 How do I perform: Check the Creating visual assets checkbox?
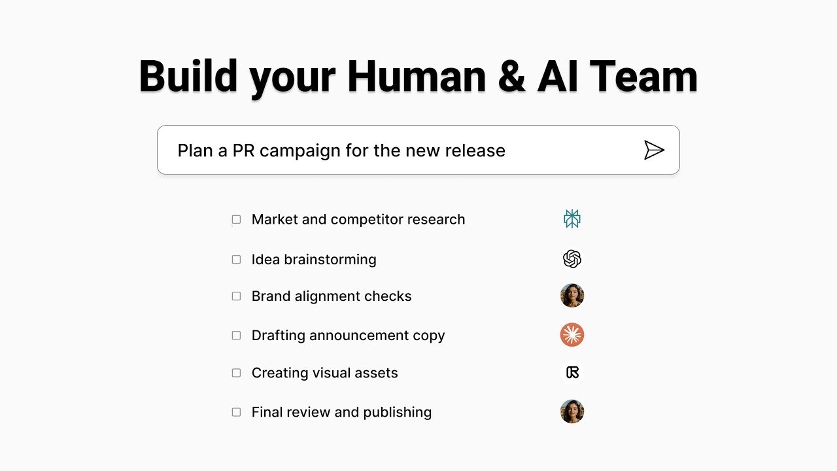coord(236,373)
